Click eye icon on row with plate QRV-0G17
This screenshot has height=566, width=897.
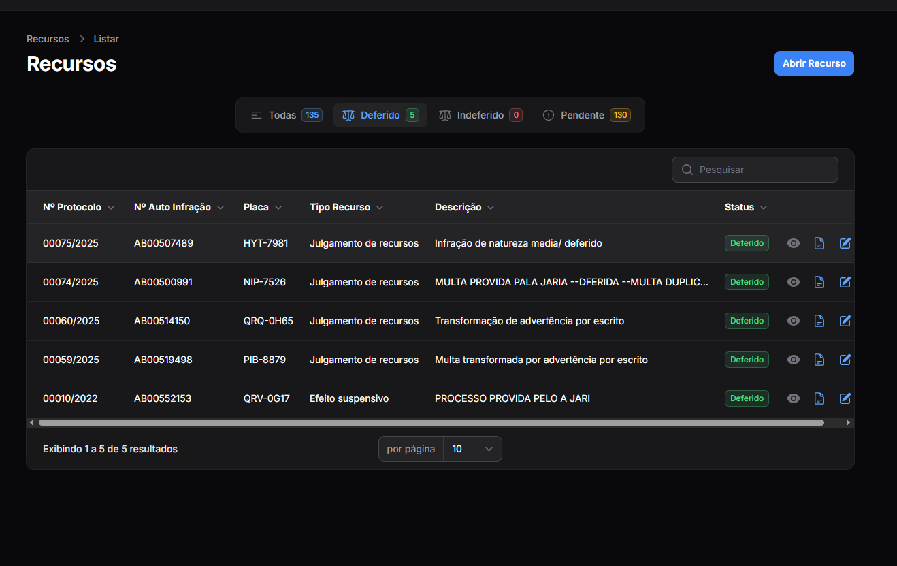point(793,398)
